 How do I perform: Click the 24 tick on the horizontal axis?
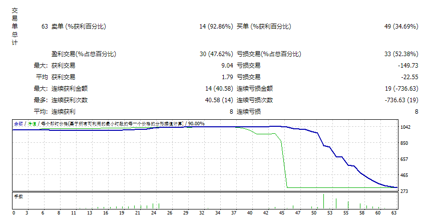(153, 213)
